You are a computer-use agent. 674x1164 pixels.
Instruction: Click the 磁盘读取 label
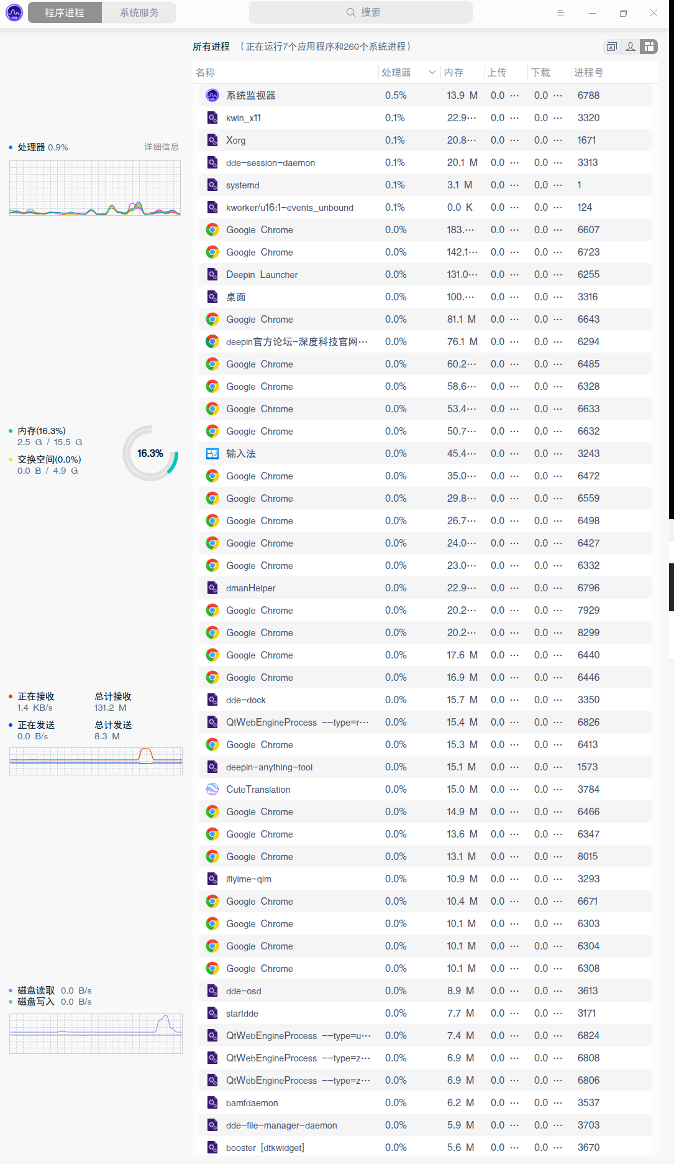[36, 991]
